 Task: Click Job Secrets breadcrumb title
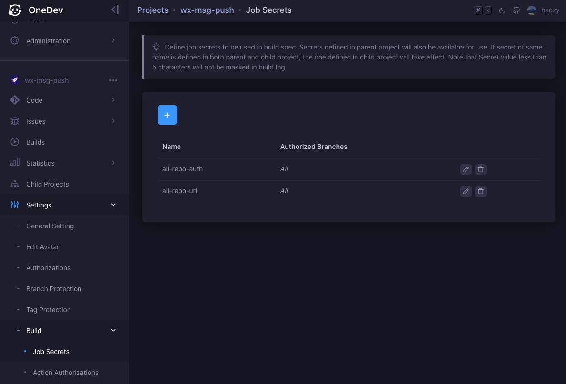(x=268, y=10)
